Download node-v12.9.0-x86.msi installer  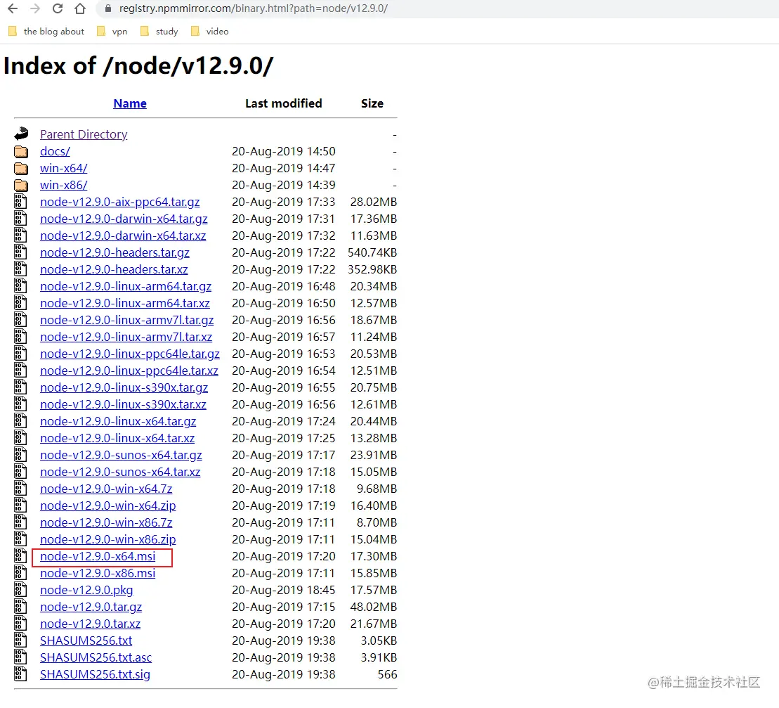pos(98,574)
